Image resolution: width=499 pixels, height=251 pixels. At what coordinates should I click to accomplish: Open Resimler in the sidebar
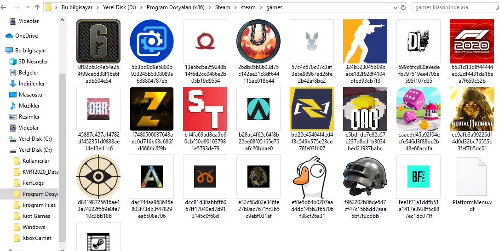(29, 116)
